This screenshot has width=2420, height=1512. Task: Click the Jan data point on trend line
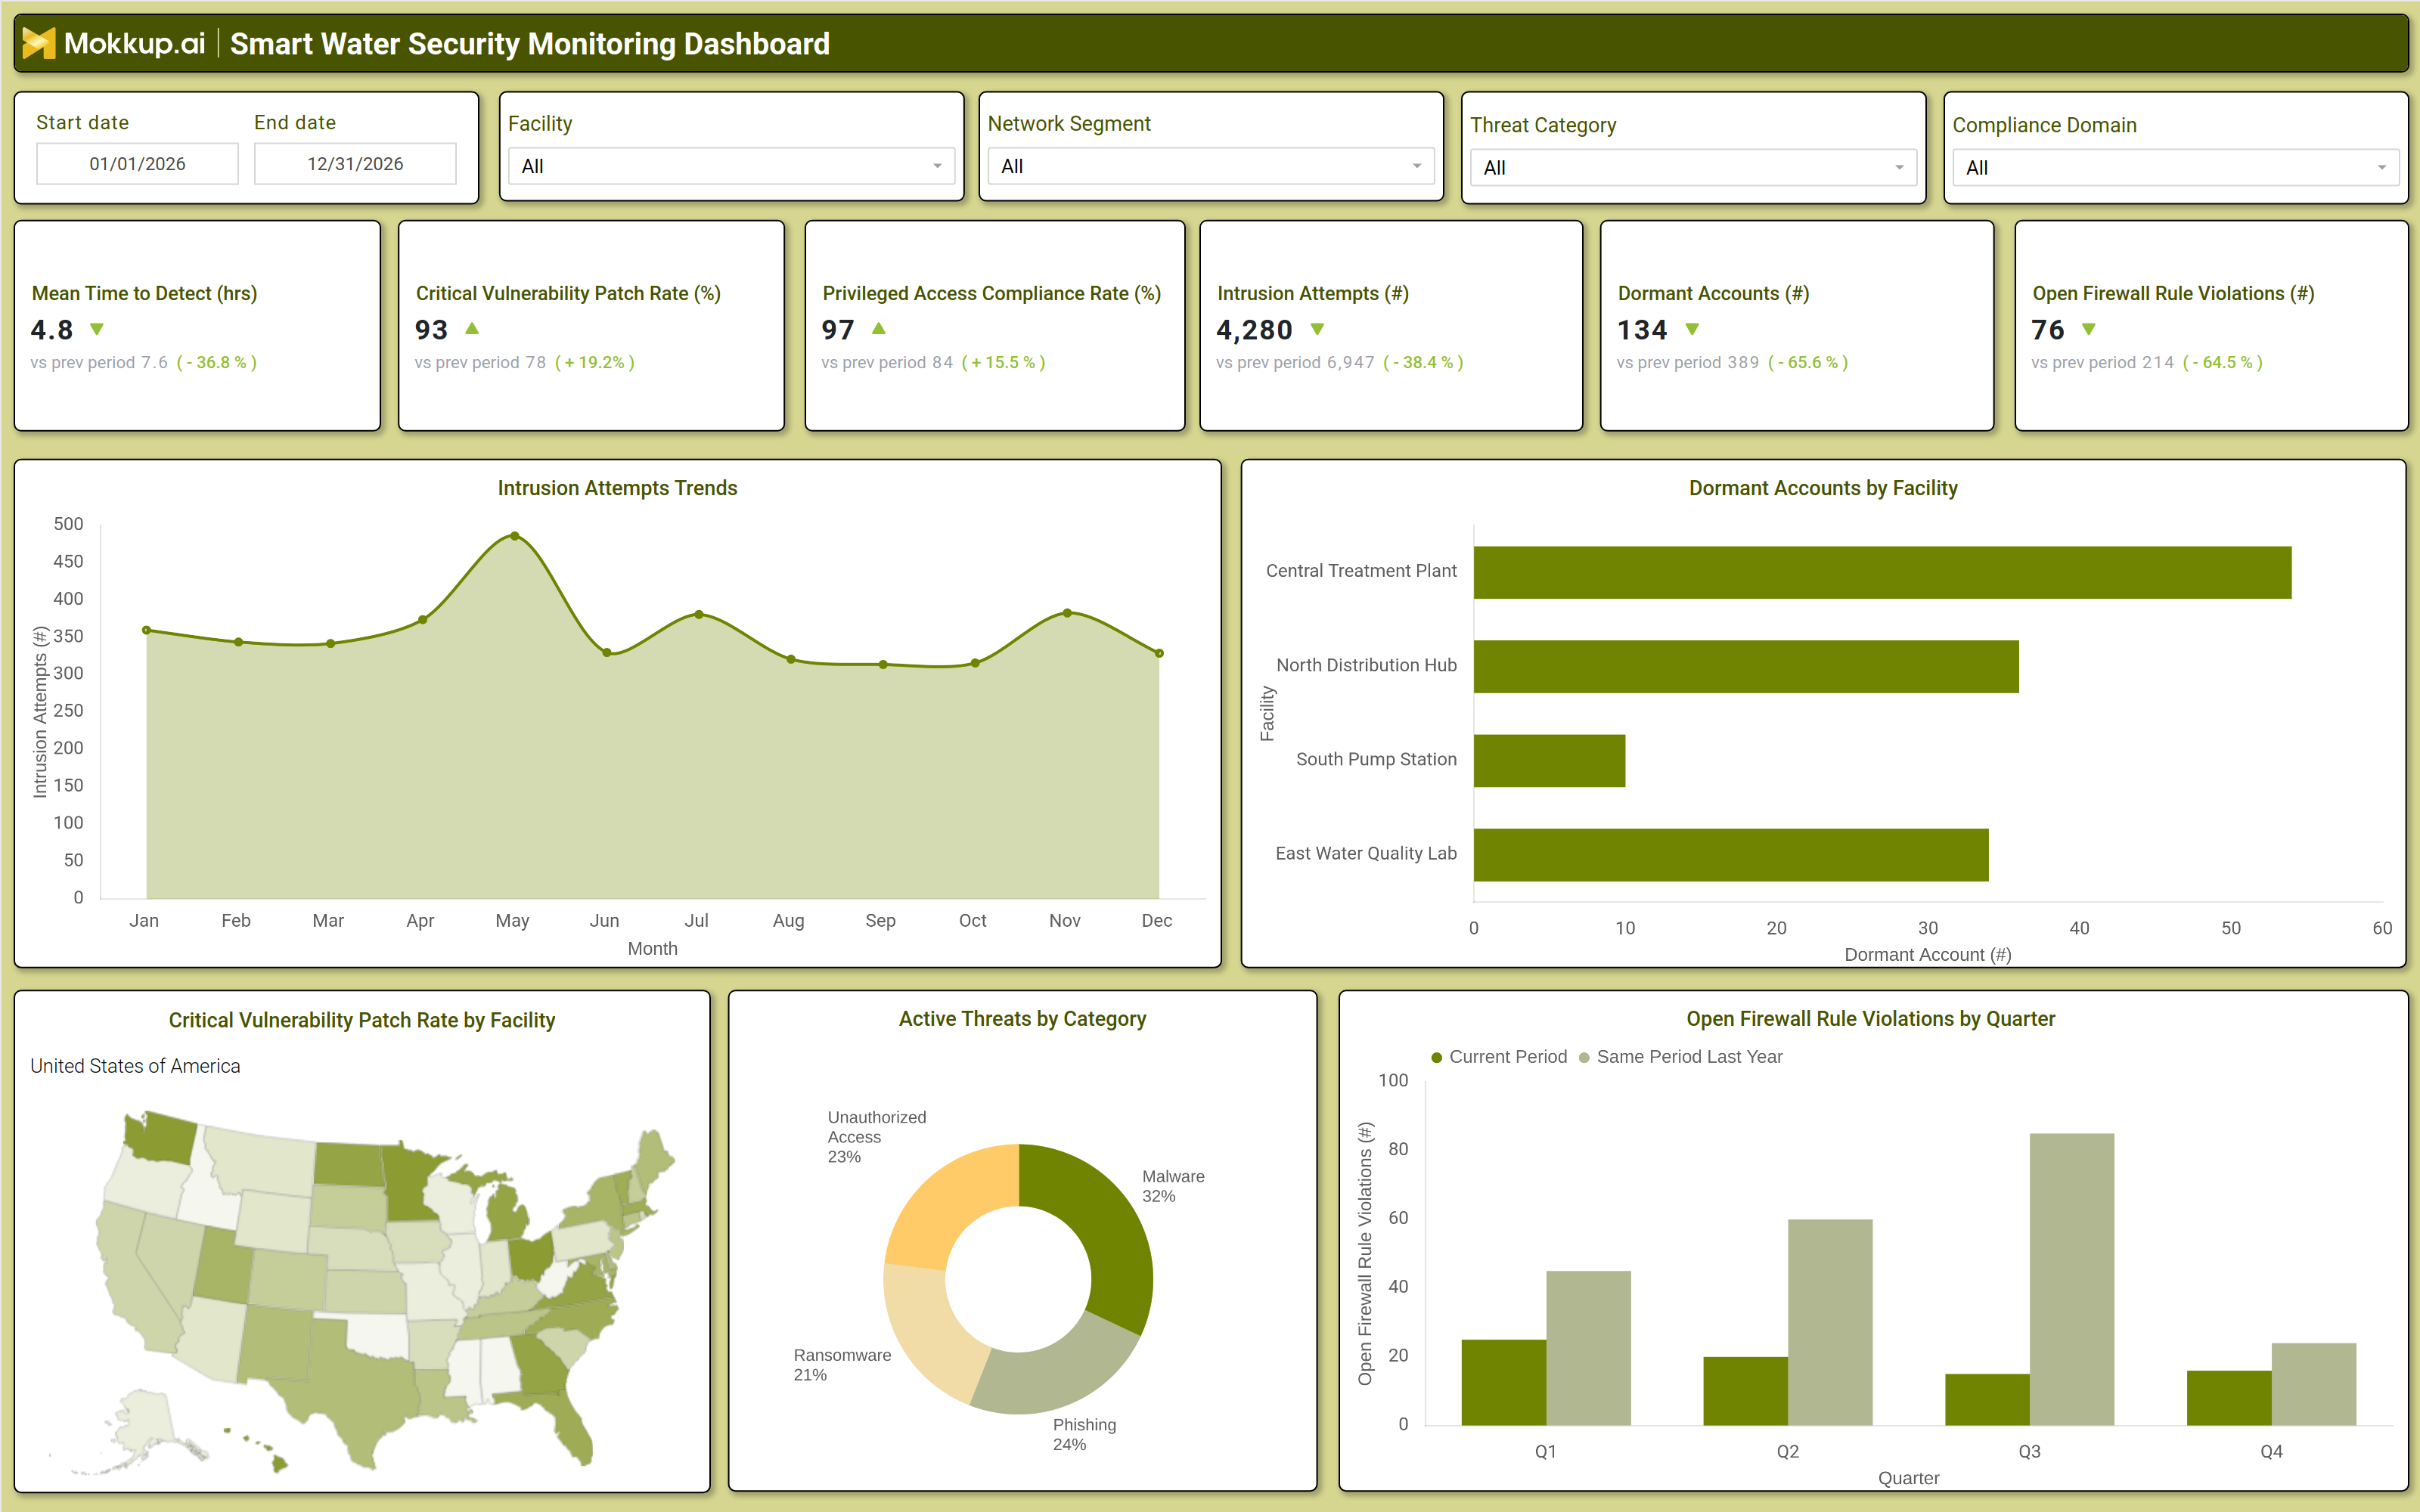[x=146, y=630]
